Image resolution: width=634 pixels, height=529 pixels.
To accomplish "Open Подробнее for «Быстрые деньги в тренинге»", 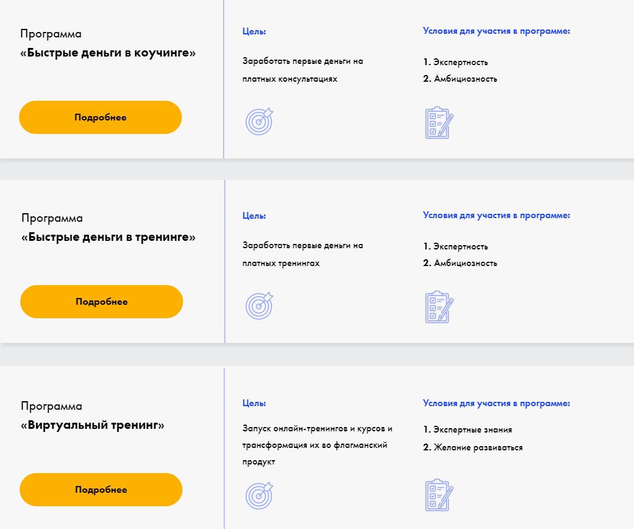I will click(x=101, y=302).
